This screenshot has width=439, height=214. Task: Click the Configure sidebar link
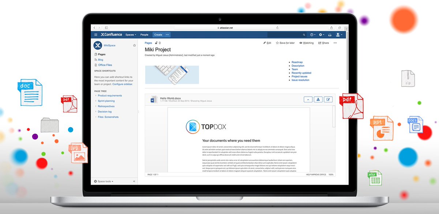click(123, 84)
